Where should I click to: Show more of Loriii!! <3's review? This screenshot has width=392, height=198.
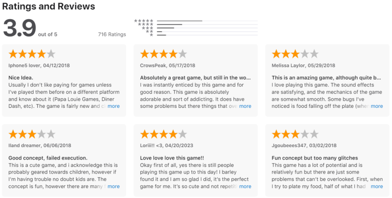point(245,186)
